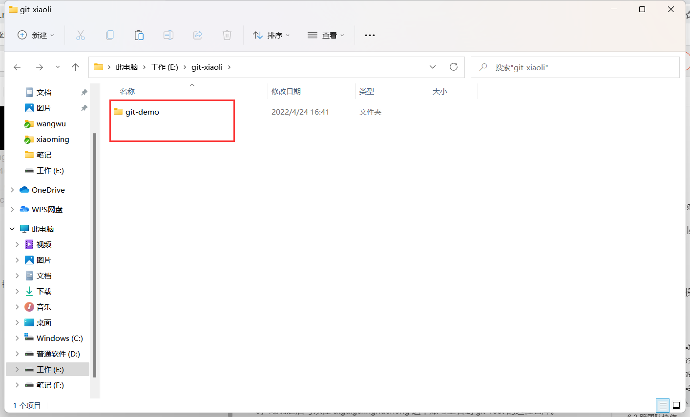
Task: Click the Rename icon in toolbar
Action: click(168, 35)
